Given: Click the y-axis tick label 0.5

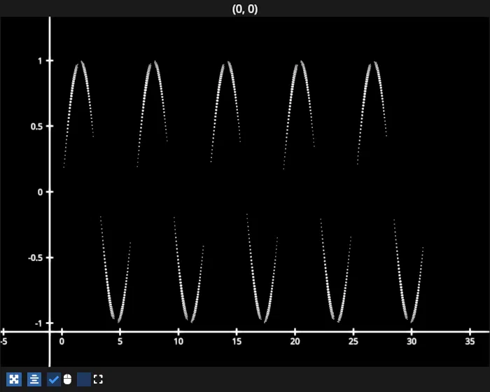Looking at the screenshot, I should [35, 126].
